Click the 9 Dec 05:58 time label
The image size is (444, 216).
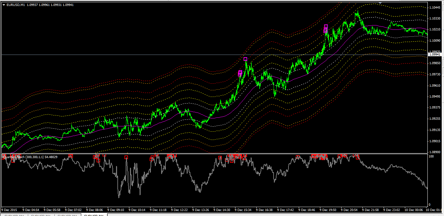(52, 210)
